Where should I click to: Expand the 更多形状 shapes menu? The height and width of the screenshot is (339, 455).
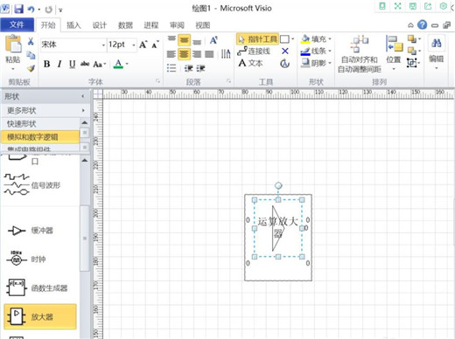coord(45,110)
